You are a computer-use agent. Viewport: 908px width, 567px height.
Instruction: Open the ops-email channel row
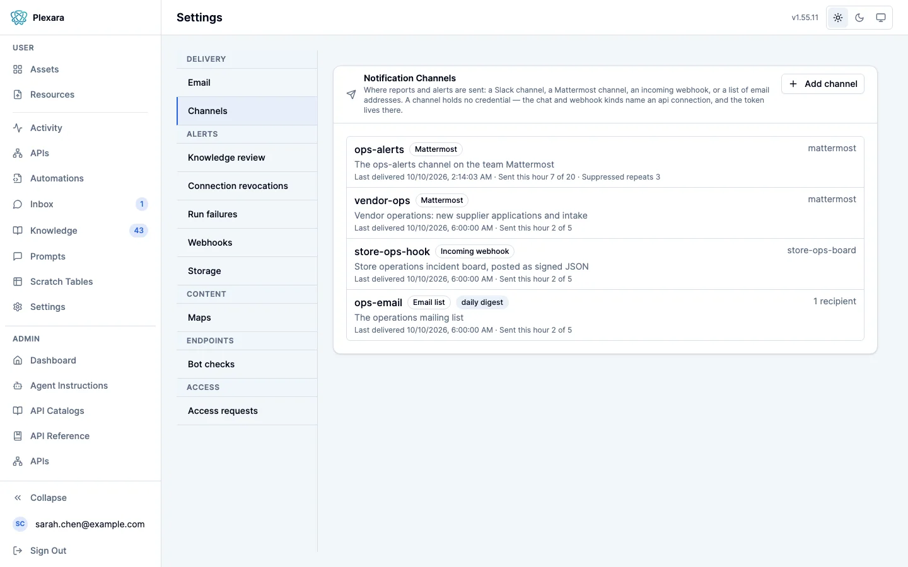[605, 315]
